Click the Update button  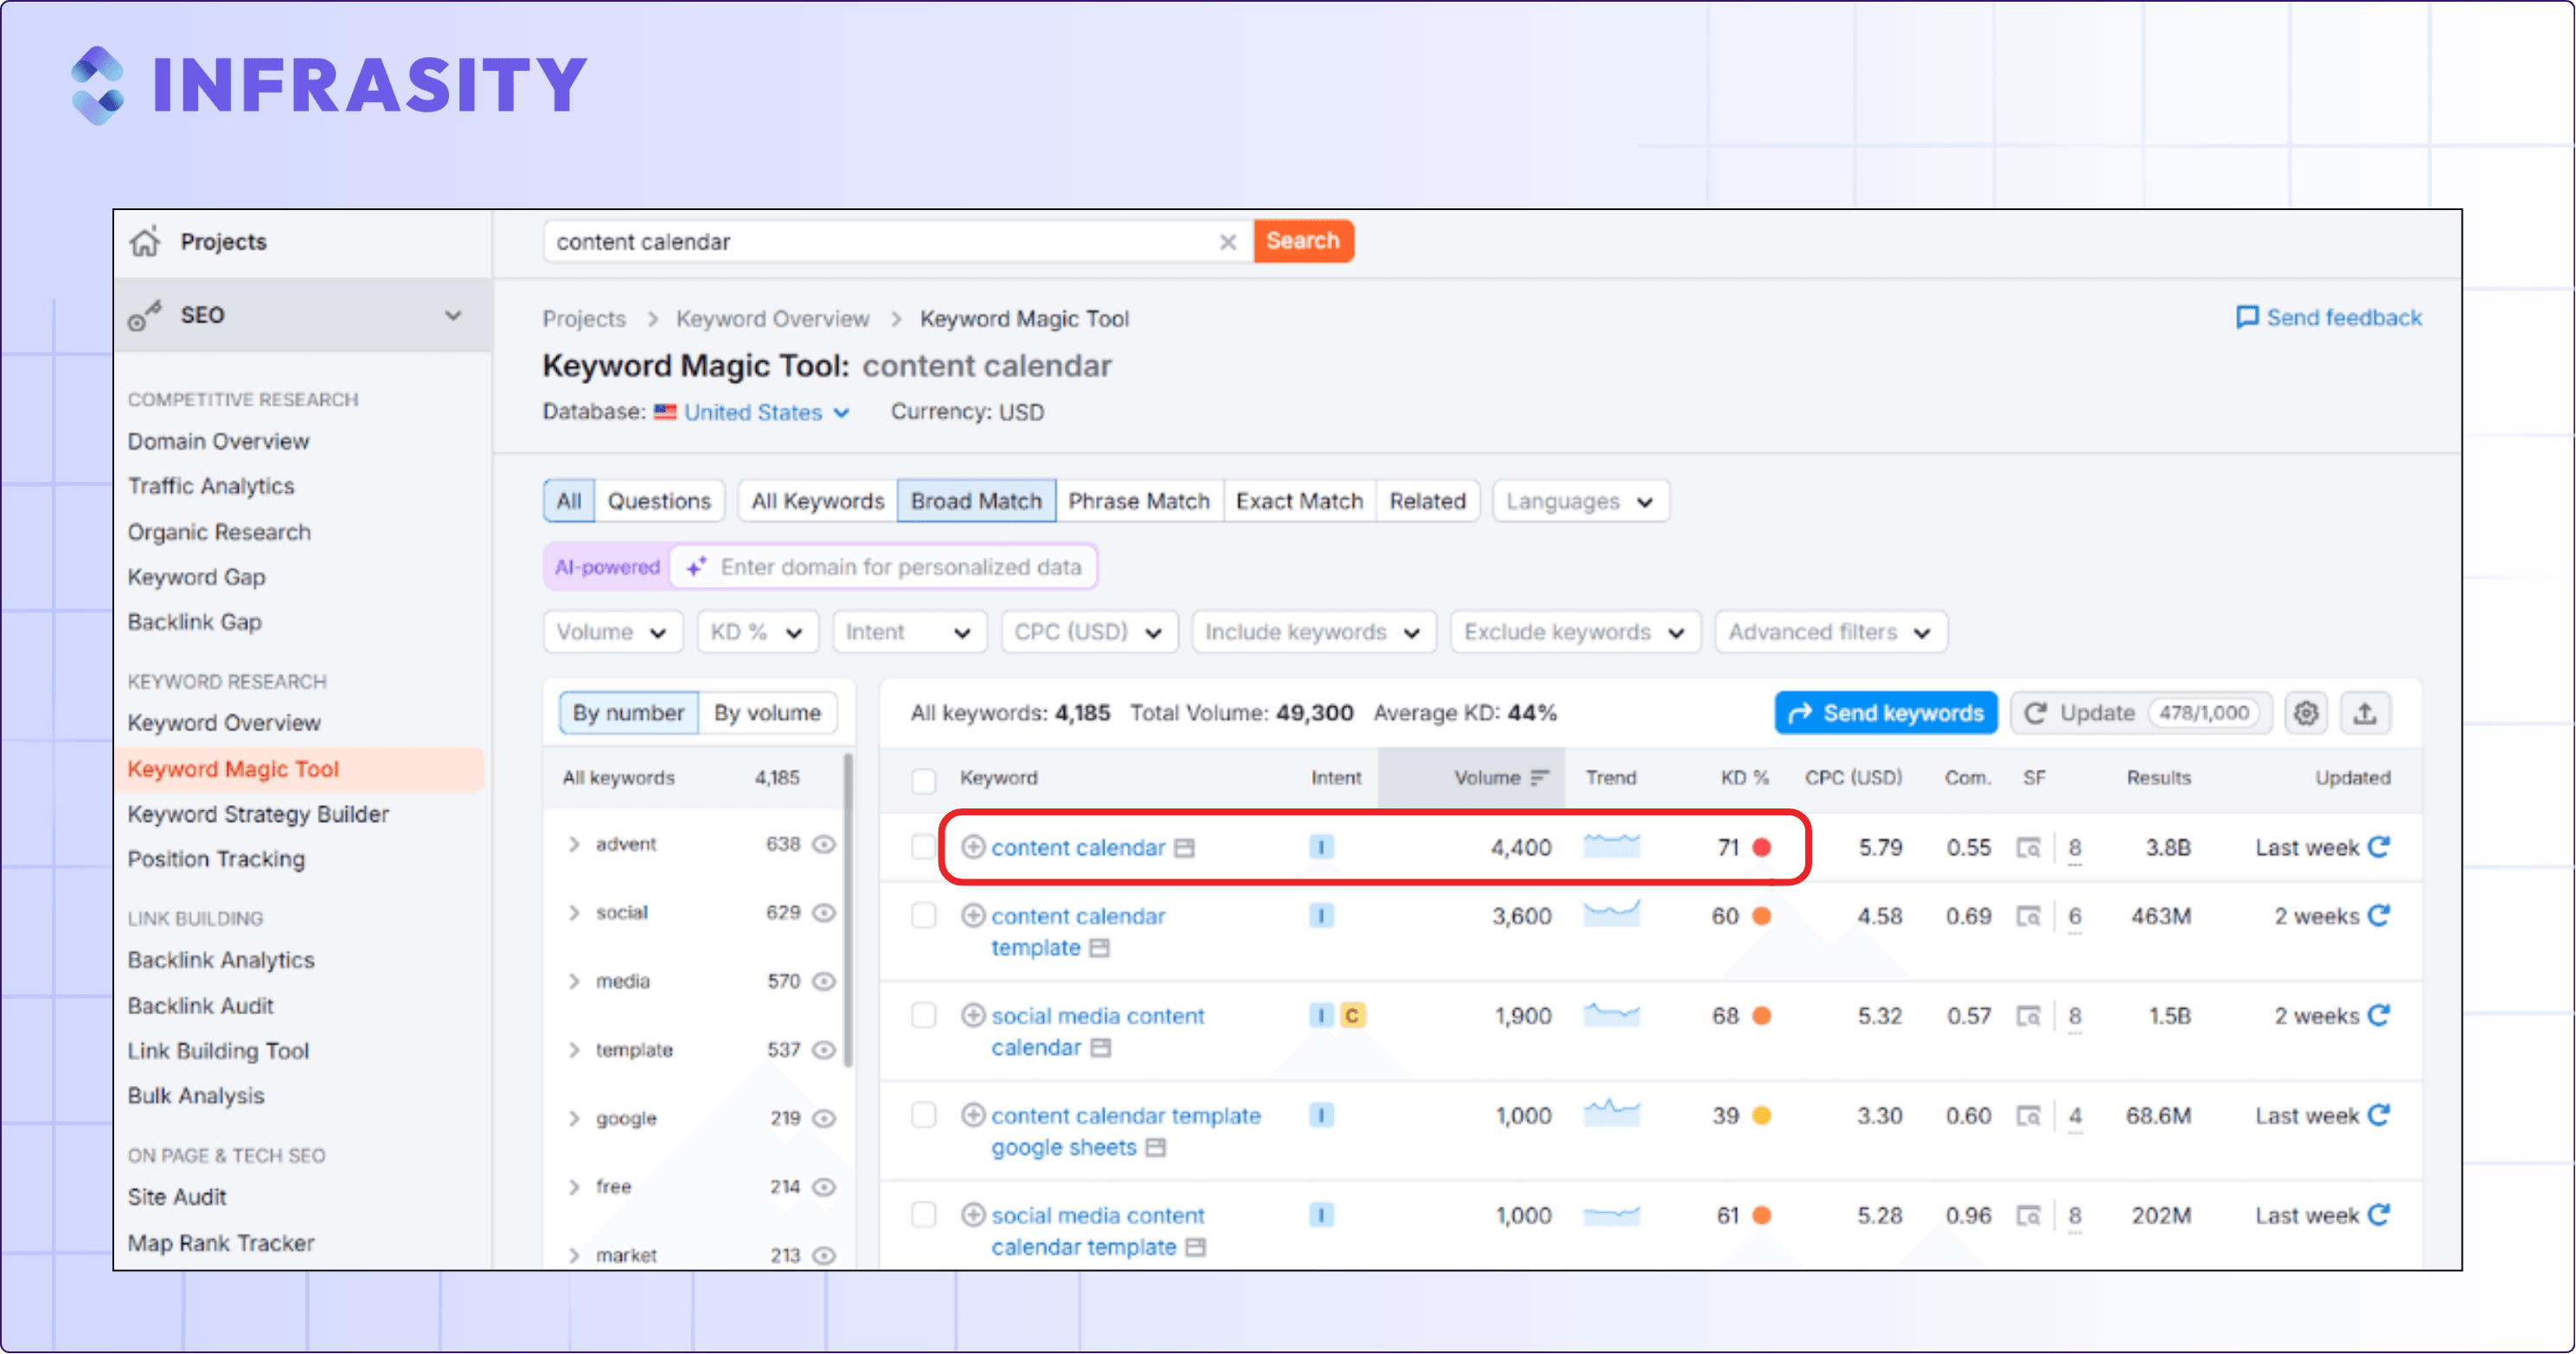(x=2141, y=712)
